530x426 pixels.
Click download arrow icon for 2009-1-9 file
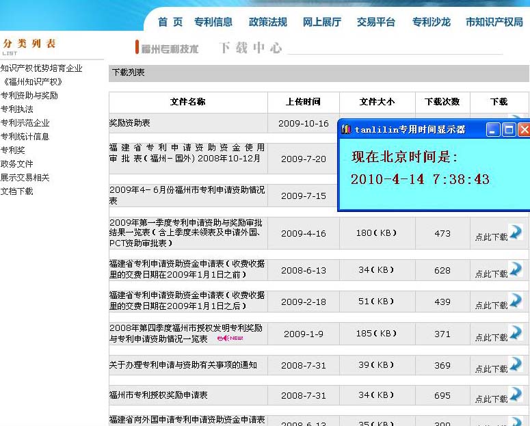pyautogui.click(x=516, y=332)
